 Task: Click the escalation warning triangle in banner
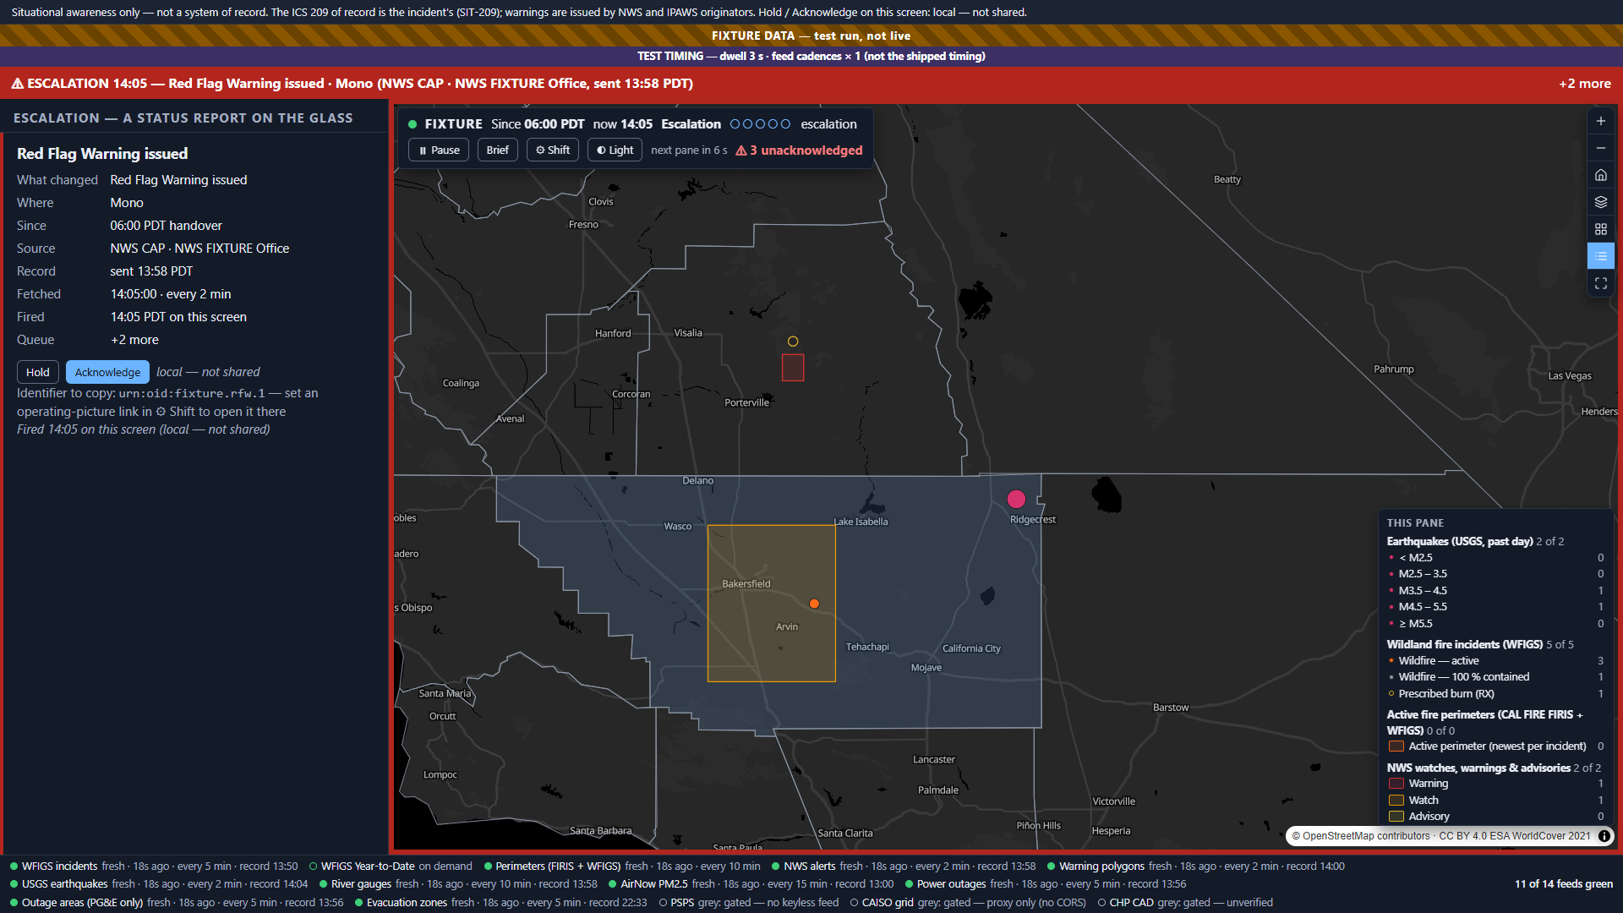pyautogui.click(x=17, y=84)
